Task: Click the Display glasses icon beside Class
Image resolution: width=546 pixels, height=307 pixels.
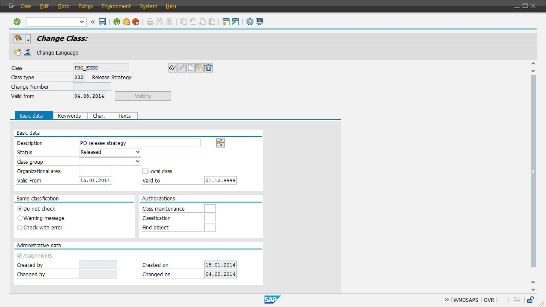Action: 173,68
